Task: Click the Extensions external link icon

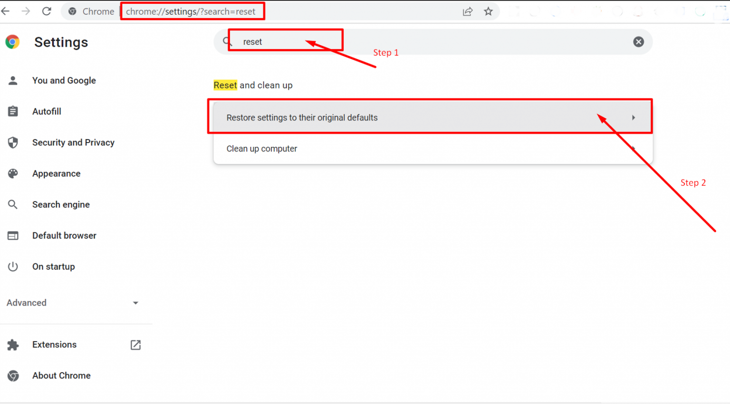Action: tap(135, 345)
